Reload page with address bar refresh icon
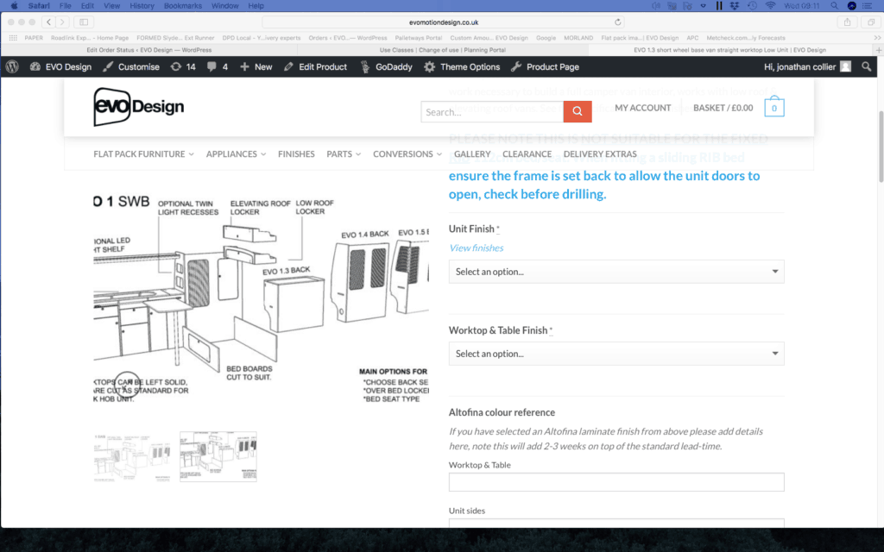This screenshot has width=884, height=552. pyautogui.click(x=618, y=22)
